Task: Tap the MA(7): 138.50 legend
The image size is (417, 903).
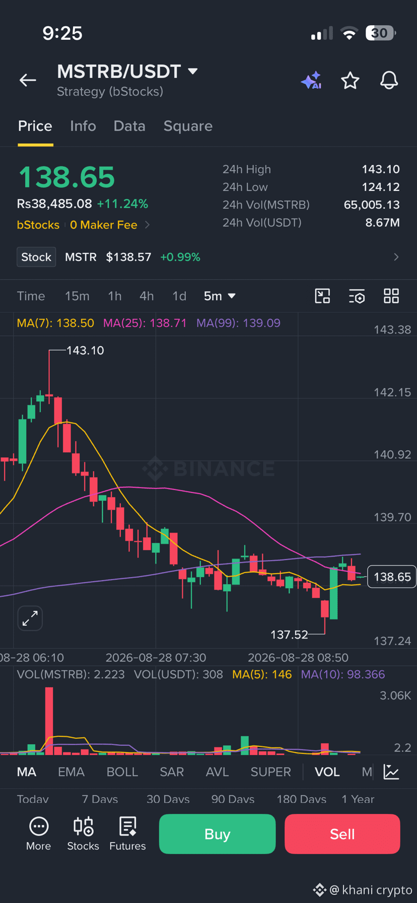Action: tap(55, 323)
